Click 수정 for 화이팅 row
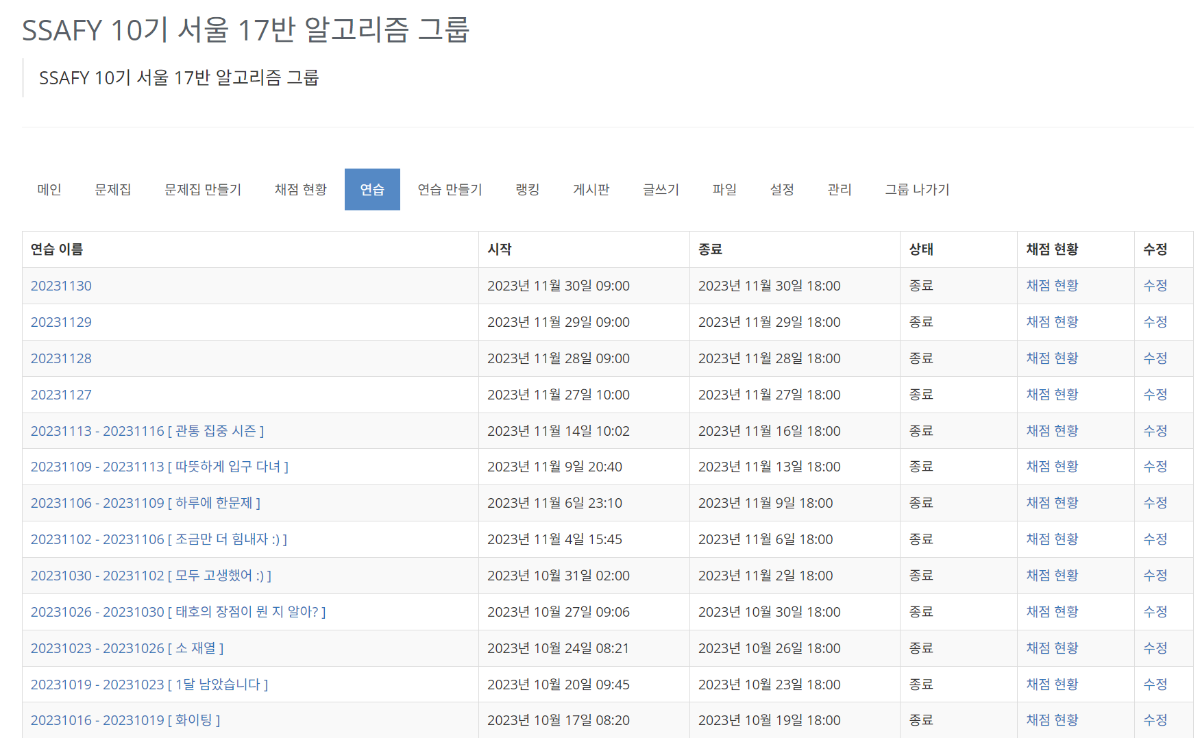The image size is (1200, 738). [1155, 720]
